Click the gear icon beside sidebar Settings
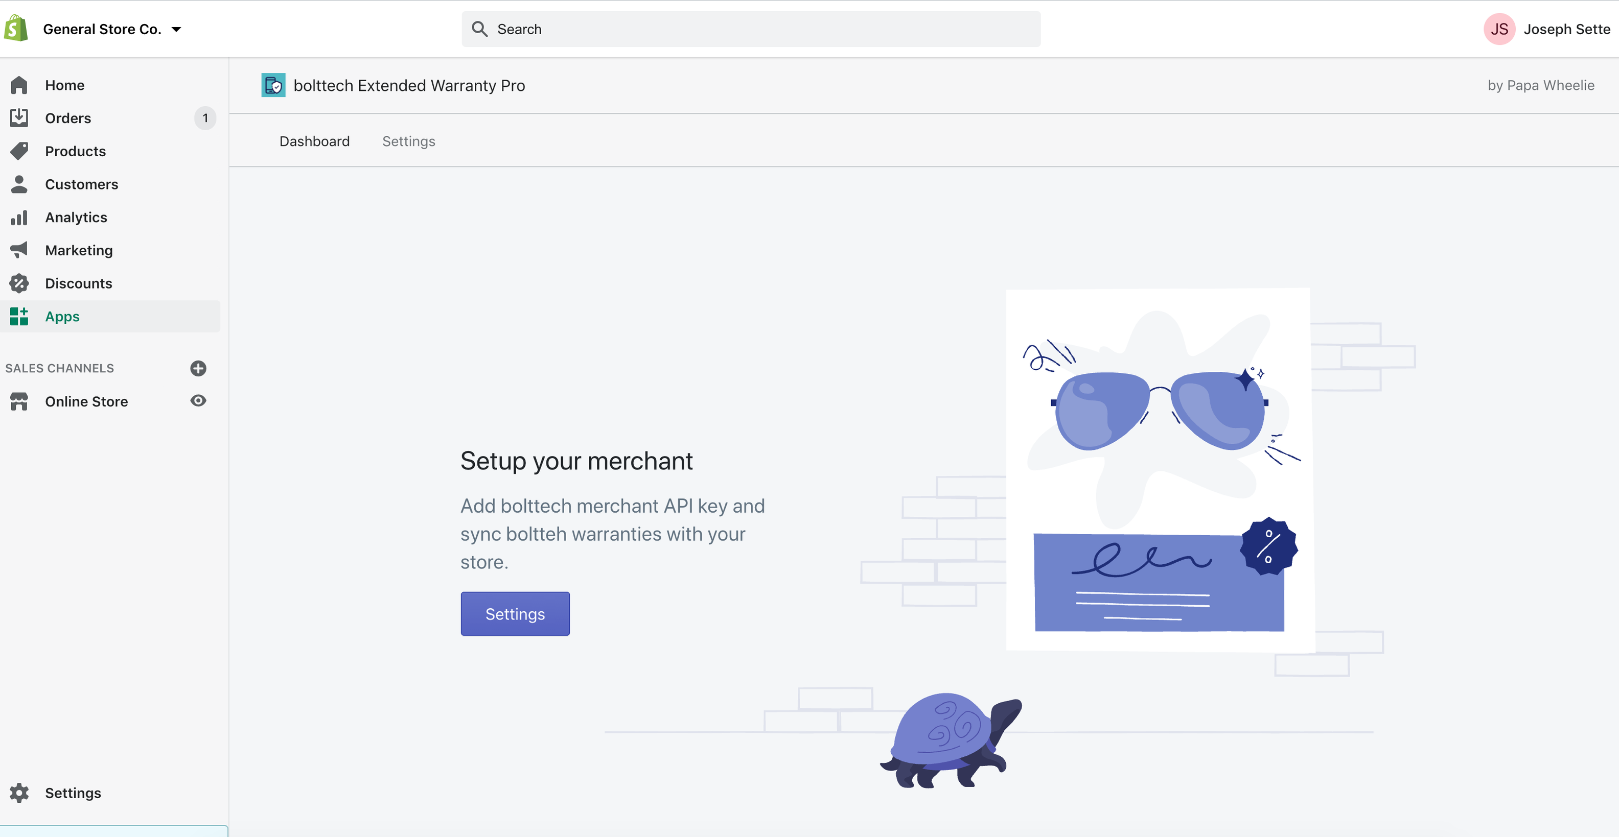Image resolution: width=1619 pixels, height=837 pixels. coord(19,793)
